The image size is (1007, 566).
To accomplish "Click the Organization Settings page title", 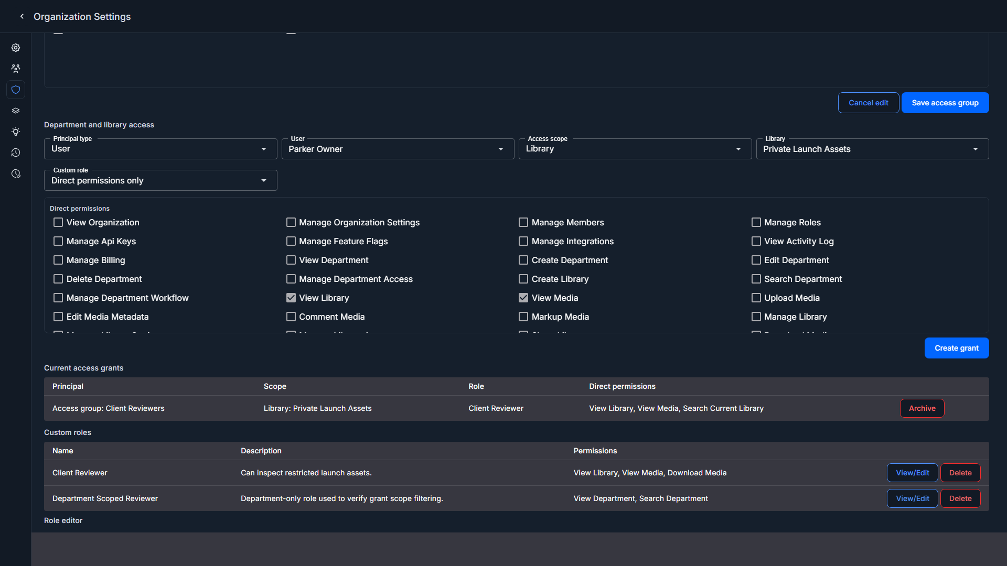I will click(x=82, y=17).
